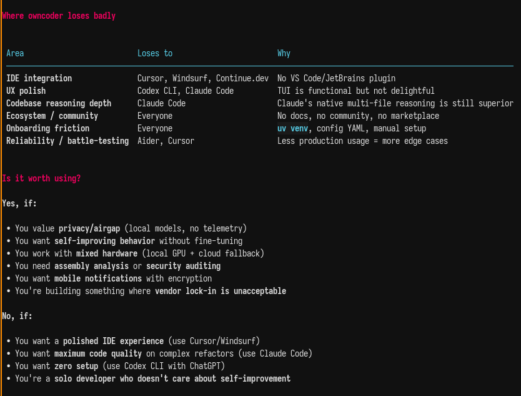
Task: Click 'Claude's native multi-file reasoning' text
Action: [x=356, y=103]
